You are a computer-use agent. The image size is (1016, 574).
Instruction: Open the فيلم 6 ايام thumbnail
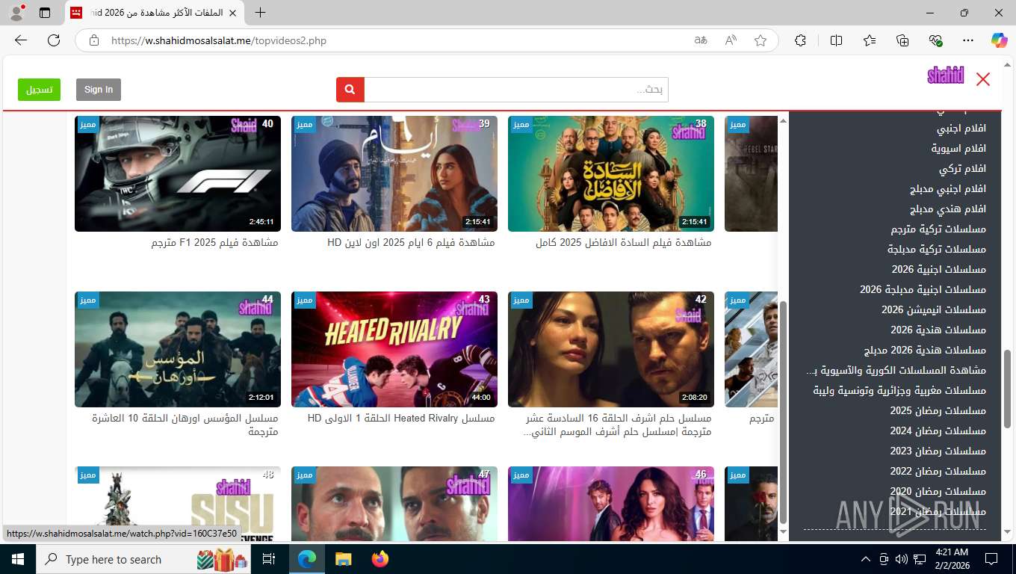pos(394,173)
